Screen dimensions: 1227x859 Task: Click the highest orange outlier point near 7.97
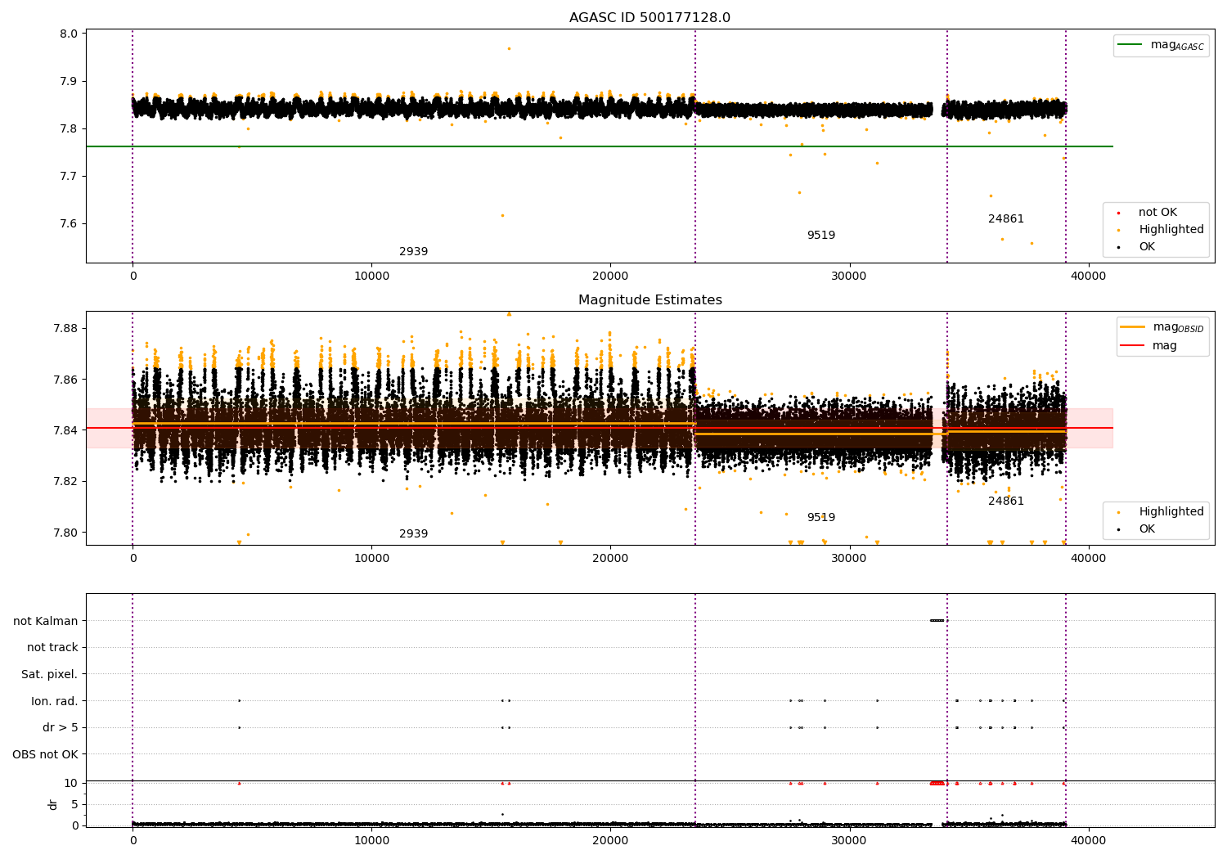pos(509,48)
